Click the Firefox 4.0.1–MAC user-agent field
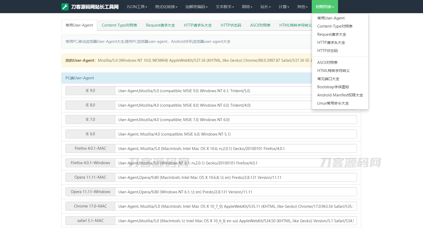This screenshot has height=228, width=423. tap(235, 149)
